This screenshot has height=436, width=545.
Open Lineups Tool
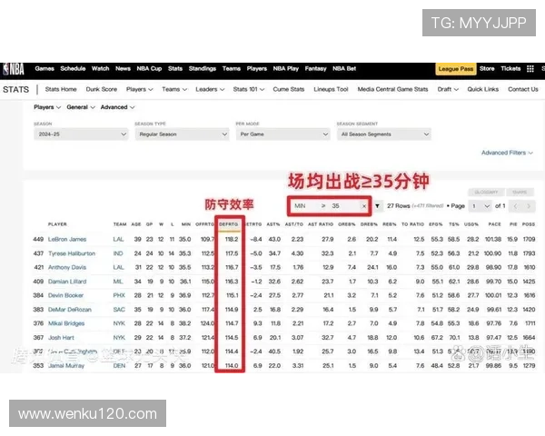click(331, 89)
